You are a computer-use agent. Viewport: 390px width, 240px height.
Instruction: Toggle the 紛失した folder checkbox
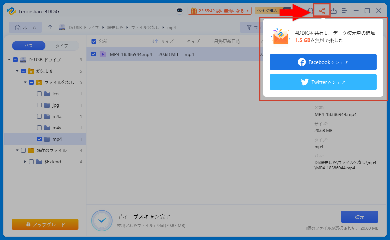pos(23,71)
